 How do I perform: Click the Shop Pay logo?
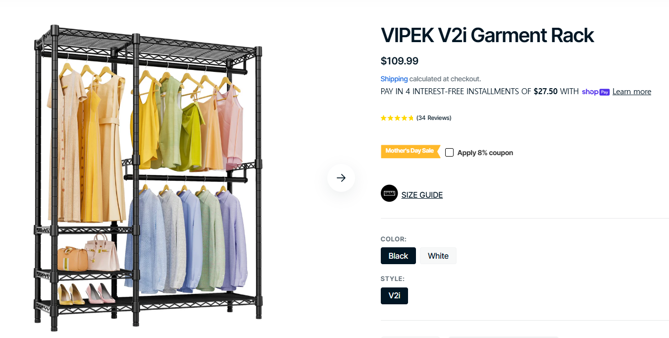[596, 92]
